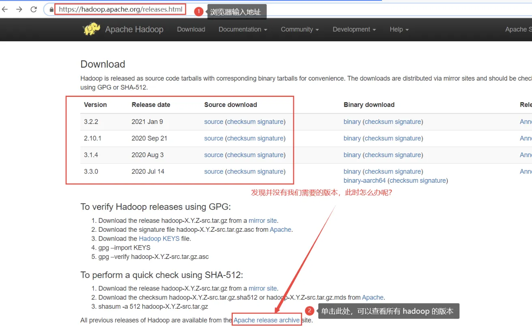Open checksum of the 2.10.1 binary

[379, 138]
